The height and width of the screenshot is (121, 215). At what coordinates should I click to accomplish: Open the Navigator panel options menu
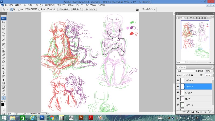[213, 19]
